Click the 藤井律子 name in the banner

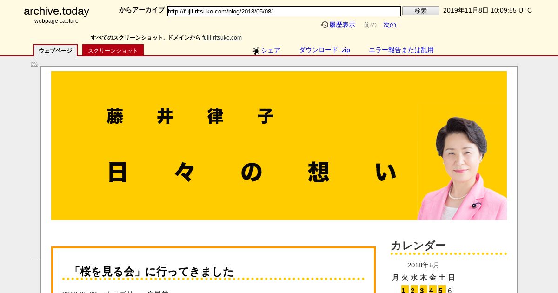(190, 116)
